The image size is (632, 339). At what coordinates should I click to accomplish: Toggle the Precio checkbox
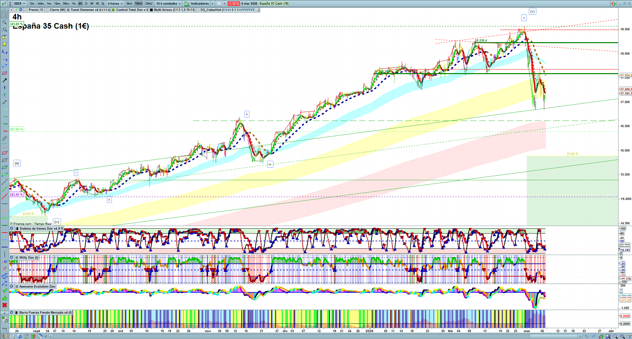pyautogui.click(x=26, y=10)
